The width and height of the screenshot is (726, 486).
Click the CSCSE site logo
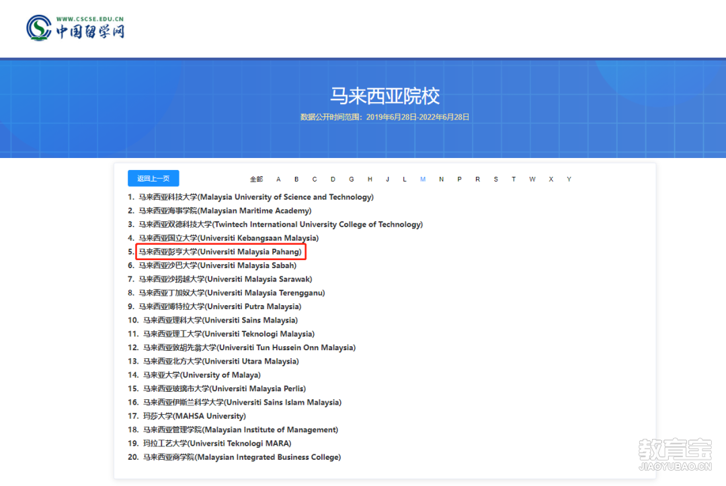coord(75,28)
